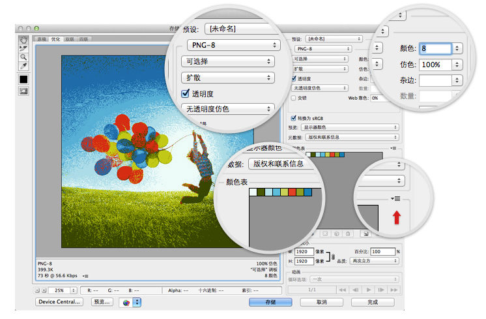Click the 十六进制 readout

point(211,290)
